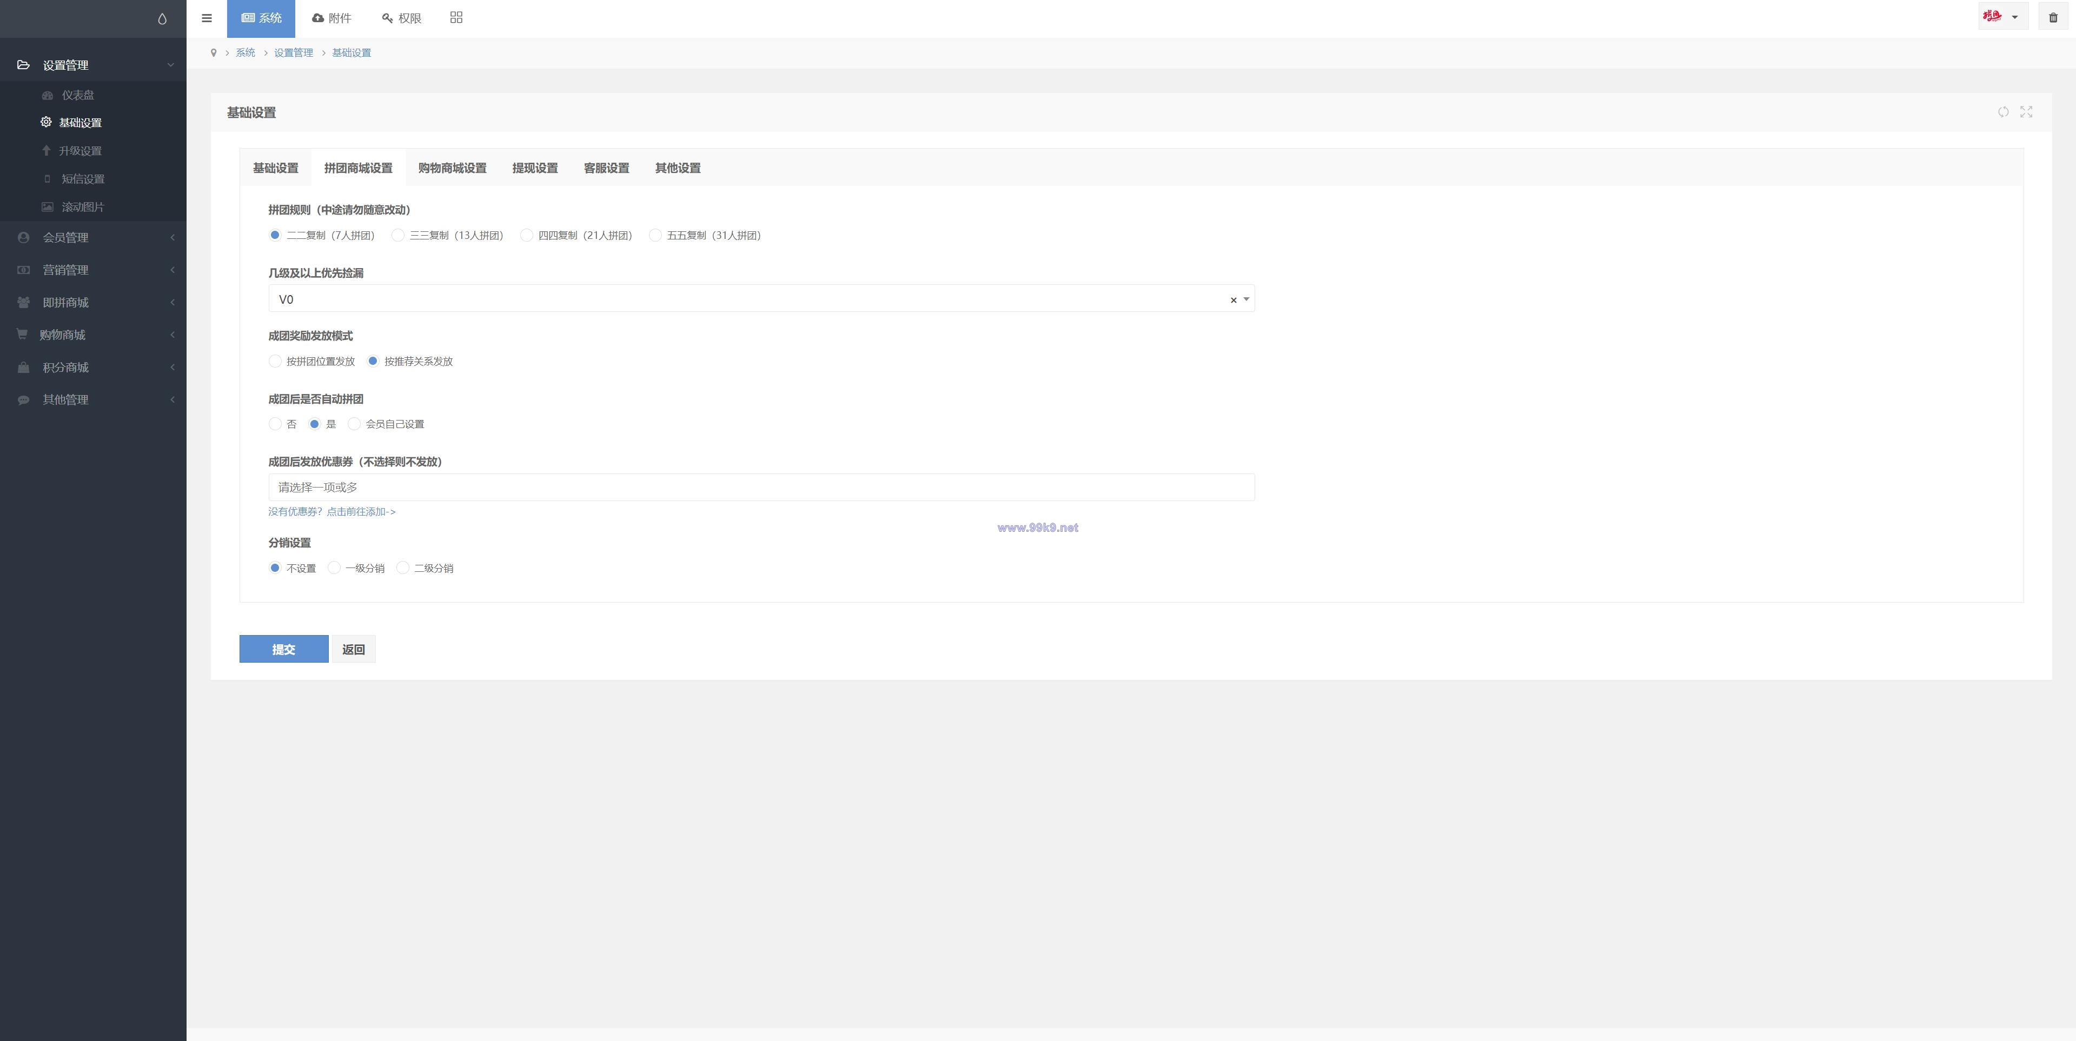Click the location pin breadcrumb icon

(x=214, y=52)
